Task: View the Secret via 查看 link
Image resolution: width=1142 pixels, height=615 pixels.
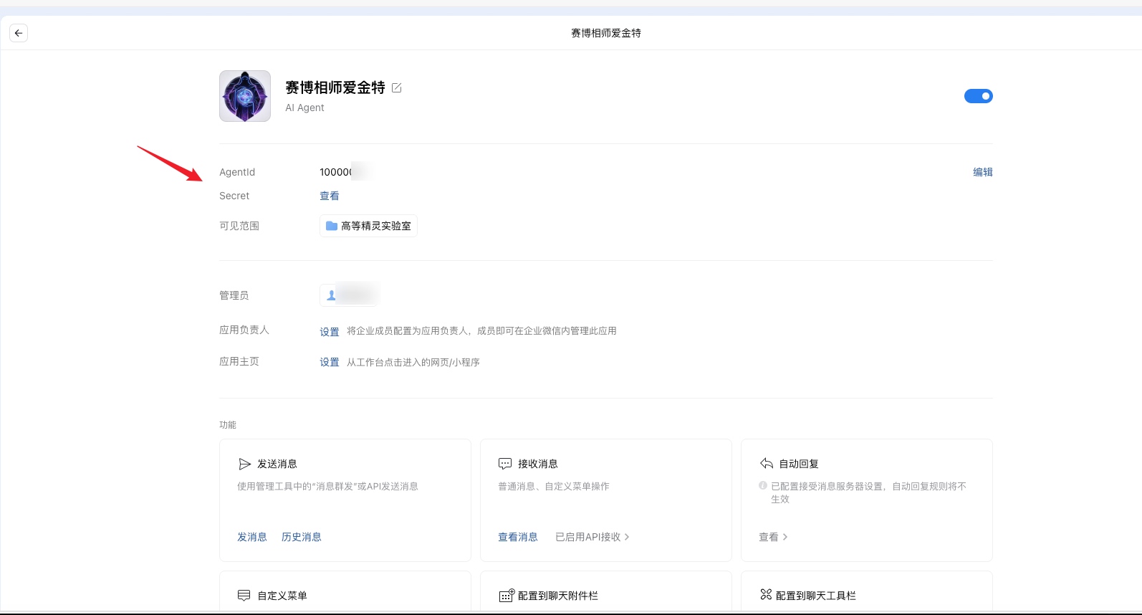Action: pyautogui.click(x=330, y=196)
